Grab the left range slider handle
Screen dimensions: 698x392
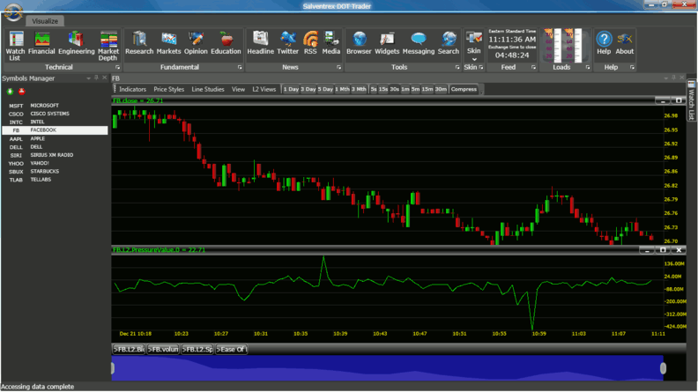(113, 368)
